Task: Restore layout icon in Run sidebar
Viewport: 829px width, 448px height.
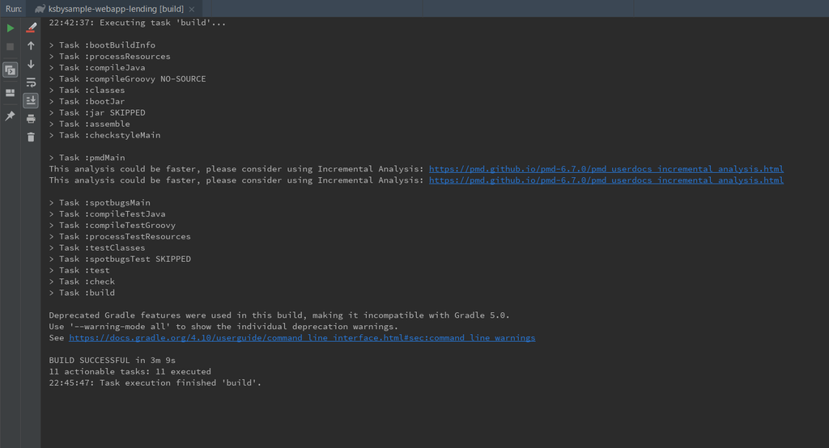Action: point(10,93)
